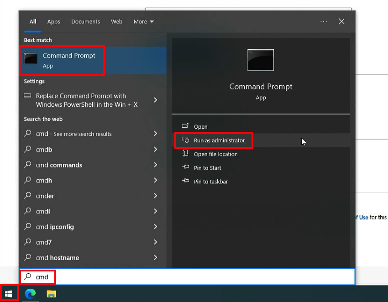The width and height of the screenshot is (388, 302).
Task: Close the search panel with X
Action: [x=341, y=21]
